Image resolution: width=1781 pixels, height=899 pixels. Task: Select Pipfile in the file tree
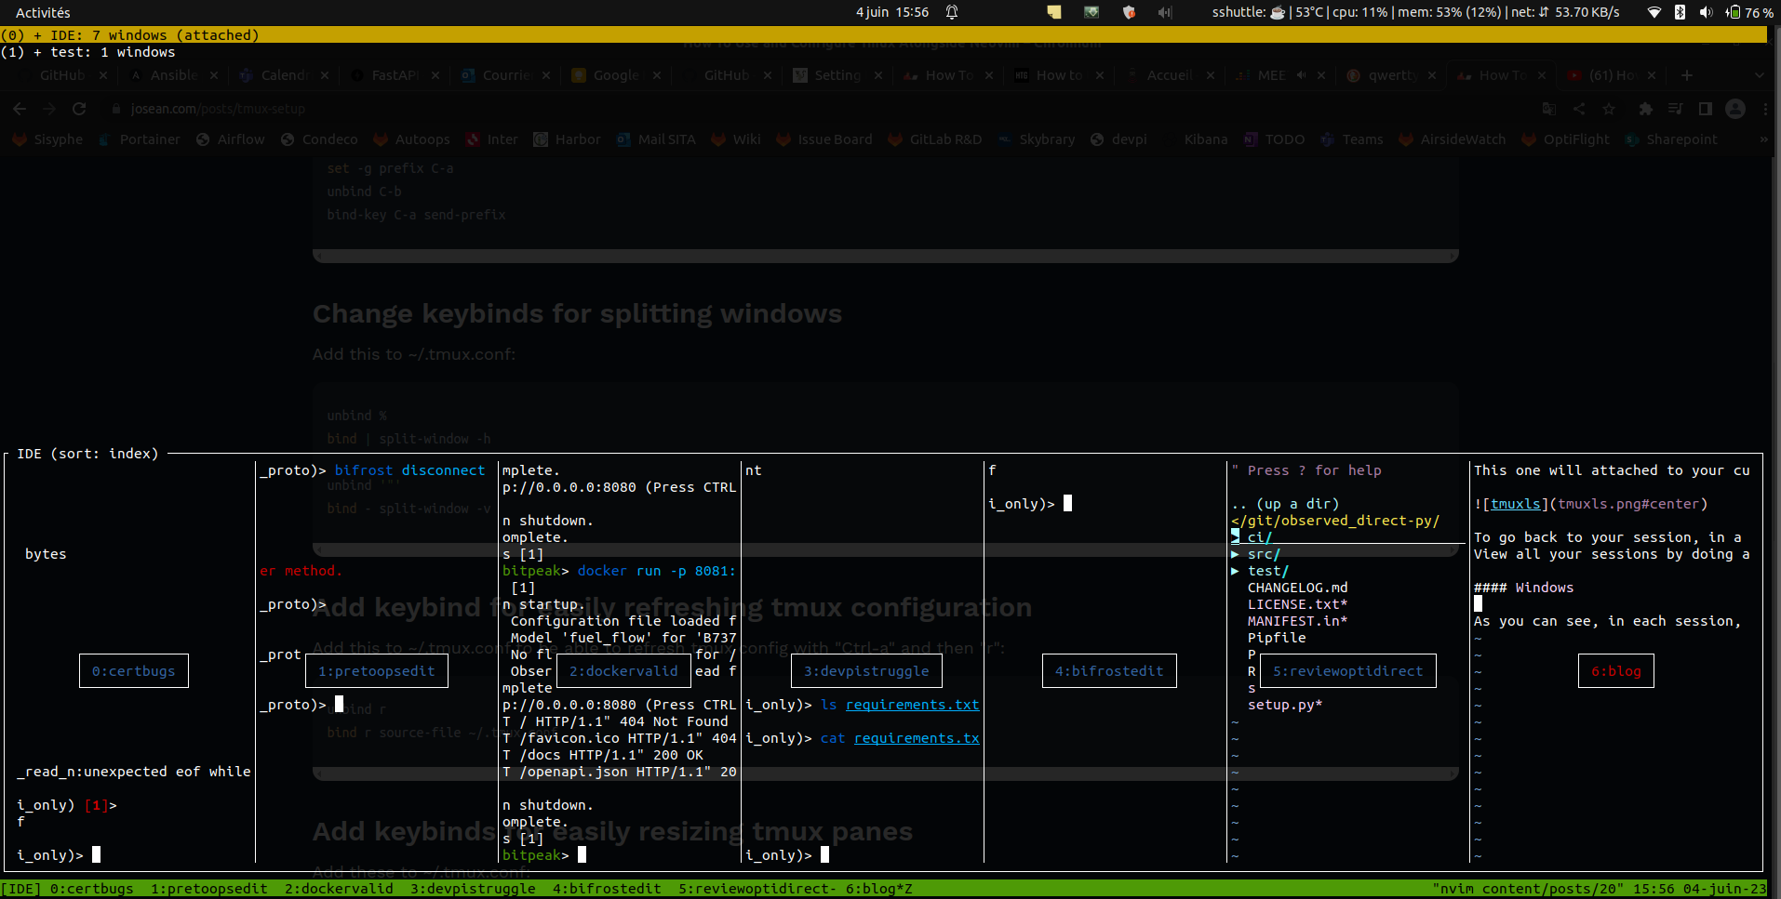1277,638
